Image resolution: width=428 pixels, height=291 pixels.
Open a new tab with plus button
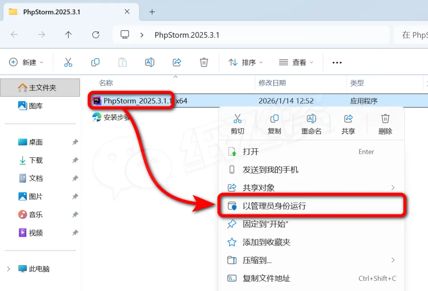coord(152,12)
